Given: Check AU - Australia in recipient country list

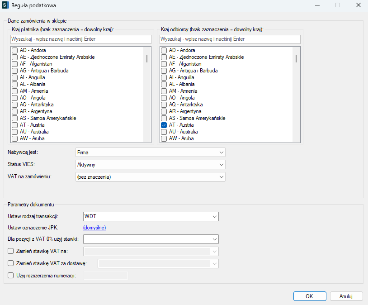Looking at the screenshot, I should point(164,132).
